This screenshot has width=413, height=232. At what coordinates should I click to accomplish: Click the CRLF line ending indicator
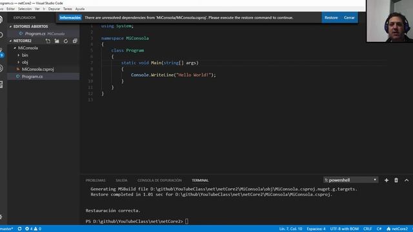point(367,229)
